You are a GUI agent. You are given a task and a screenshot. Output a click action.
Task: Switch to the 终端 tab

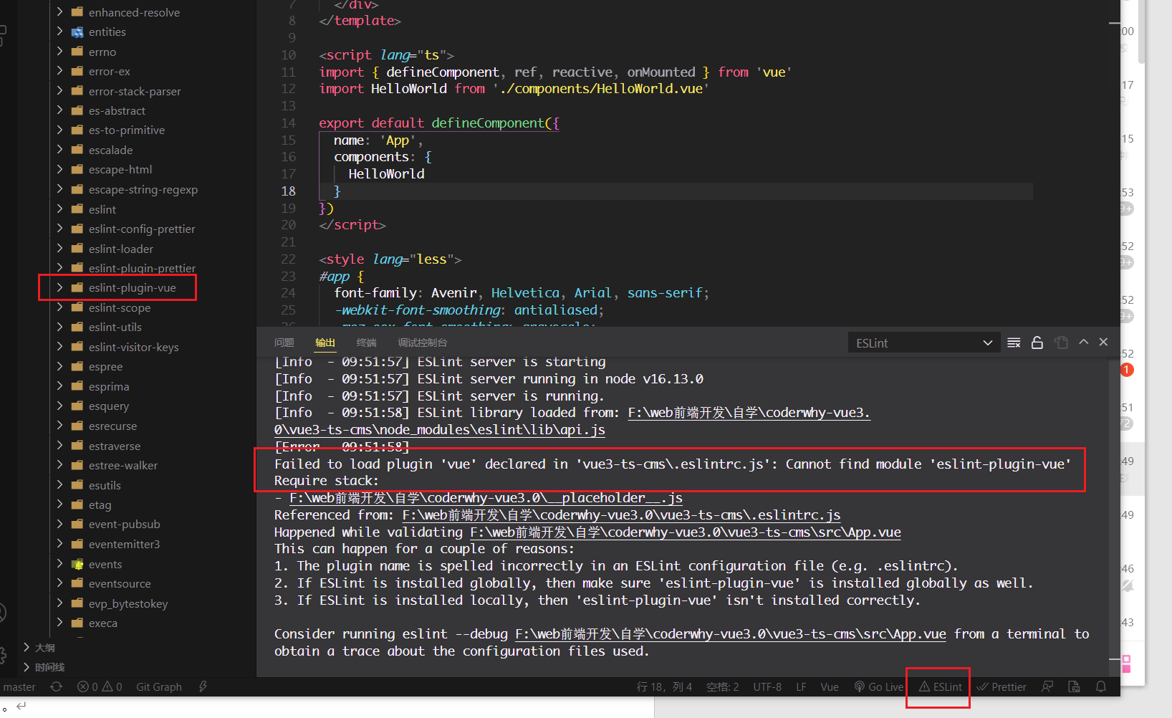tap(367, 343)
